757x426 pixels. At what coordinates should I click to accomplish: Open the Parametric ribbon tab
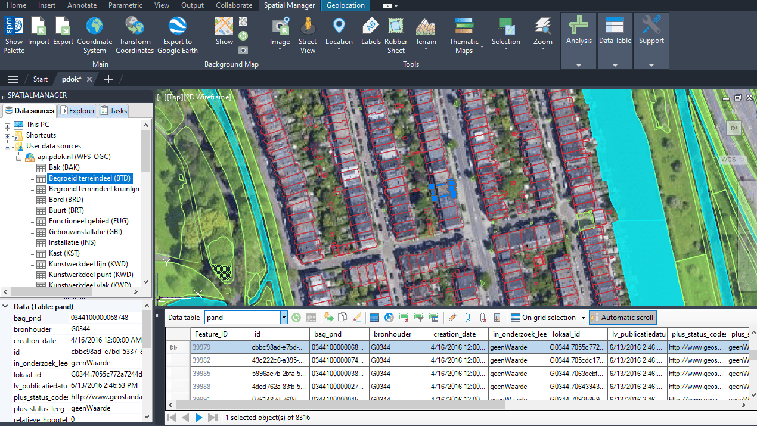(x=125, y=5)
